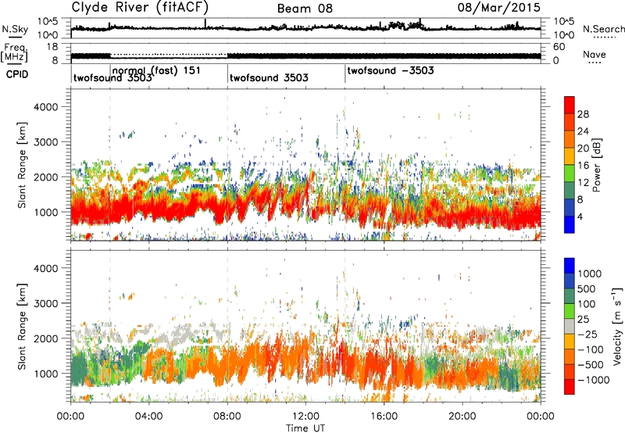Click the 'Freq. [MHz]' axis label
This screenshot has width=625, height=433.
click(x=15, y=52)
